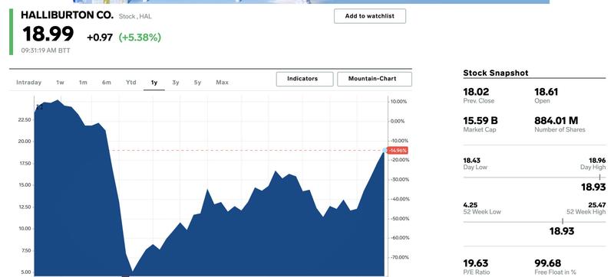Click the red -14.96% price marker

tap(398, 151)
